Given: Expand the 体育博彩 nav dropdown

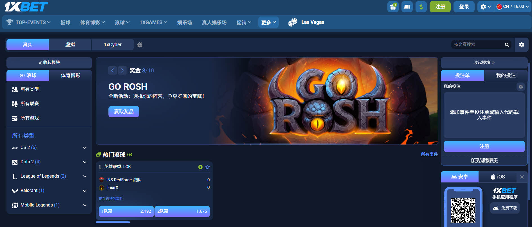Looking at the screenshot, I should click(92, 22).
